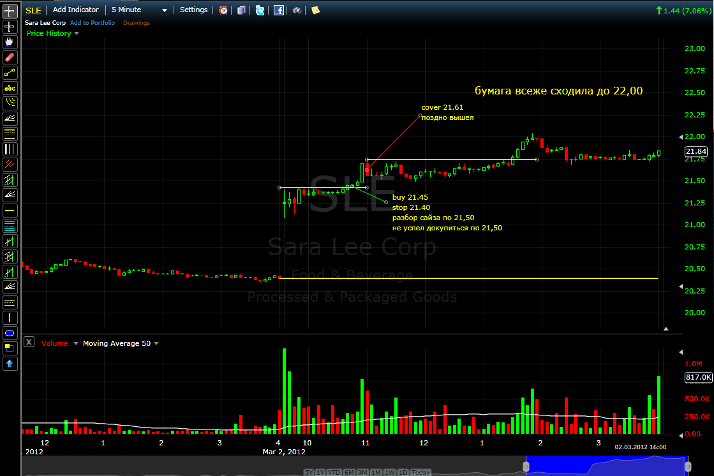Click the Add to Portfolio link
Image resolution: width=714 pixels, height=476 pixels.
point(93,23)
